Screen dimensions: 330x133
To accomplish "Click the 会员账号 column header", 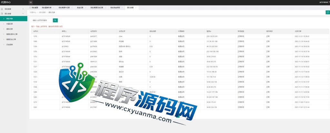I will [93, 31].
